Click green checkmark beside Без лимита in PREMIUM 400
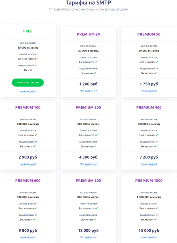This screenshot has height=243, width=177. click(157, 135)
